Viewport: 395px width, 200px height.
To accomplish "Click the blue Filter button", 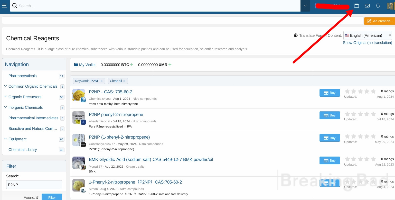I will point(52,197).
